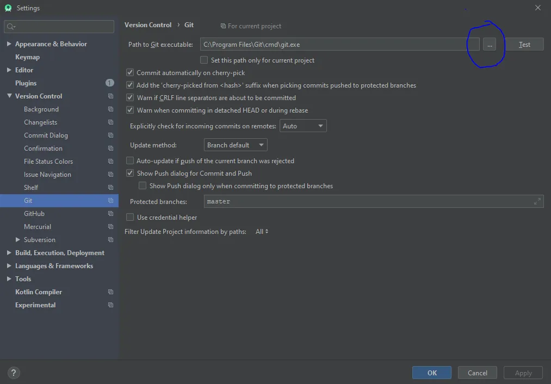Select Mercurial under Version Control

(x=37, y=227)
